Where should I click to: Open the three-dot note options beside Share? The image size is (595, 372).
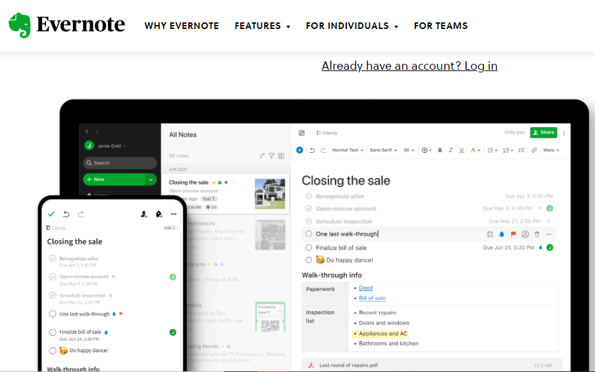coord(564,133)
